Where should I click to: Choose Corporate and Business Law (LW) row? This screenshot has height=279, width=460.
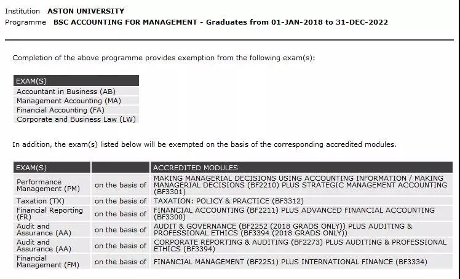click(76, 119)
